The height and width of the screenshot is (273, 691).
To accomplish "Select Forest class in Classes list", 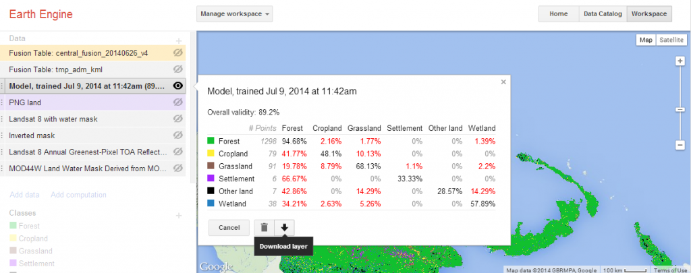I will coord(29,226).
